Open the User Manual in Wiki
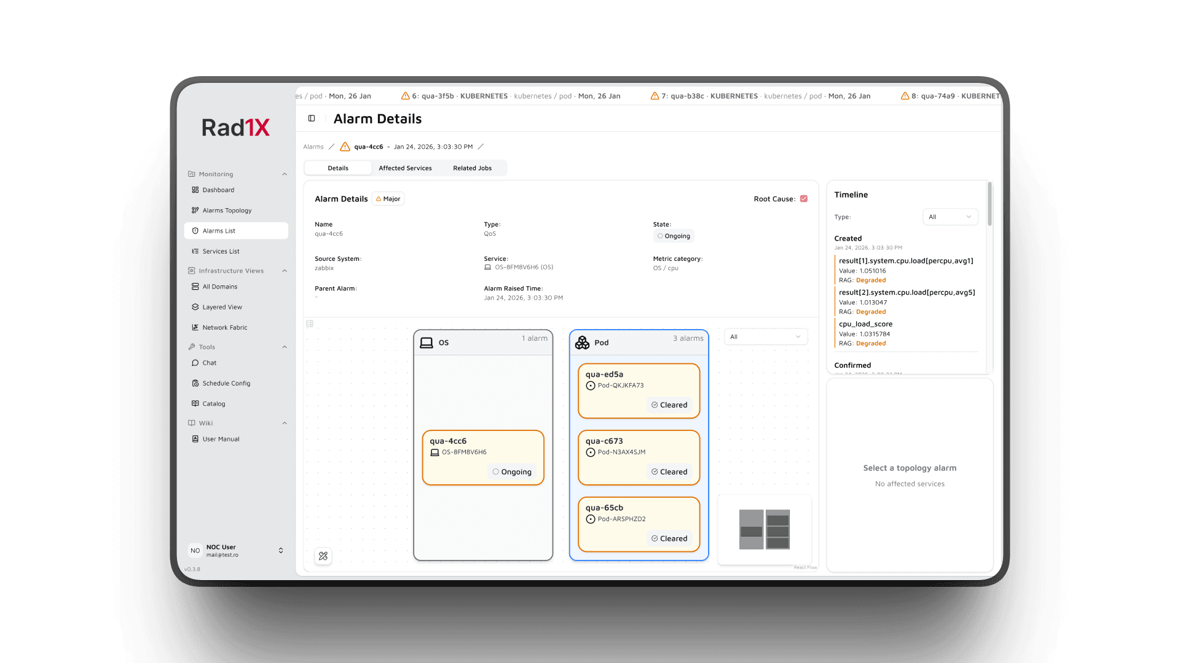This screenshot has width=1180, height=663. (x=220, y=439)
